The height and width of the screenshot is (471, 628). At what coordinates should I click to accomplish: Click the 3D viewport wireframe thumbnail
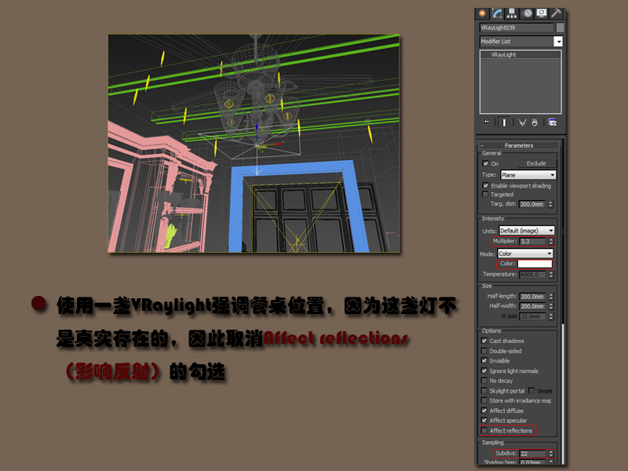pos(254,144)
